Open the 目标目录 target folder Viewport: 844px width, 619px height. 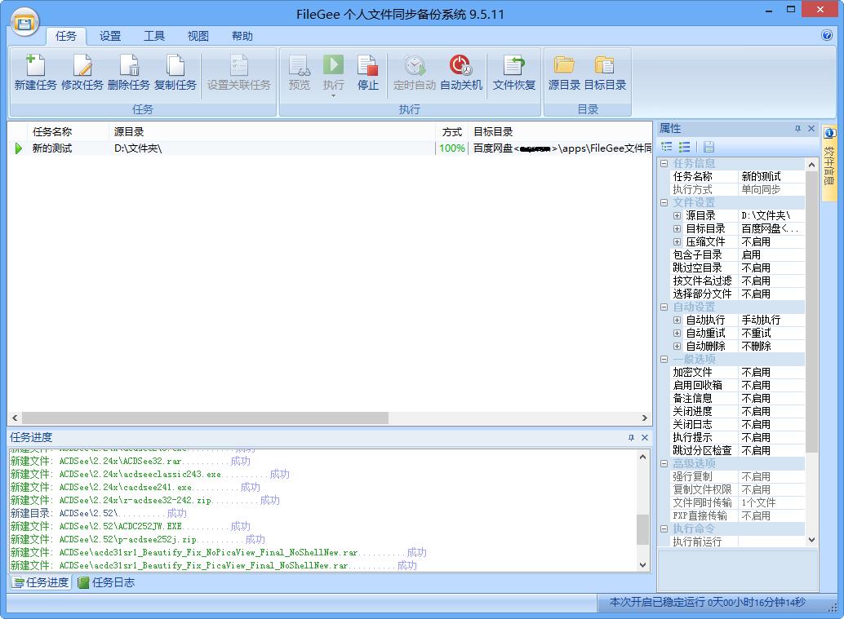coord(605,66)
